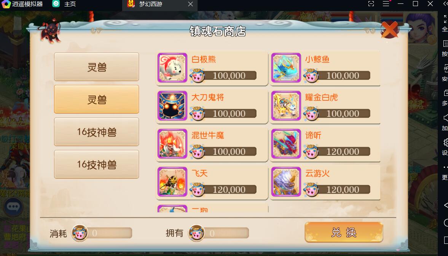Select the 小鲸鱼 pet portrait icon
Image resolution: width=448 pixels, height=256 pixels.
point(286,68)
